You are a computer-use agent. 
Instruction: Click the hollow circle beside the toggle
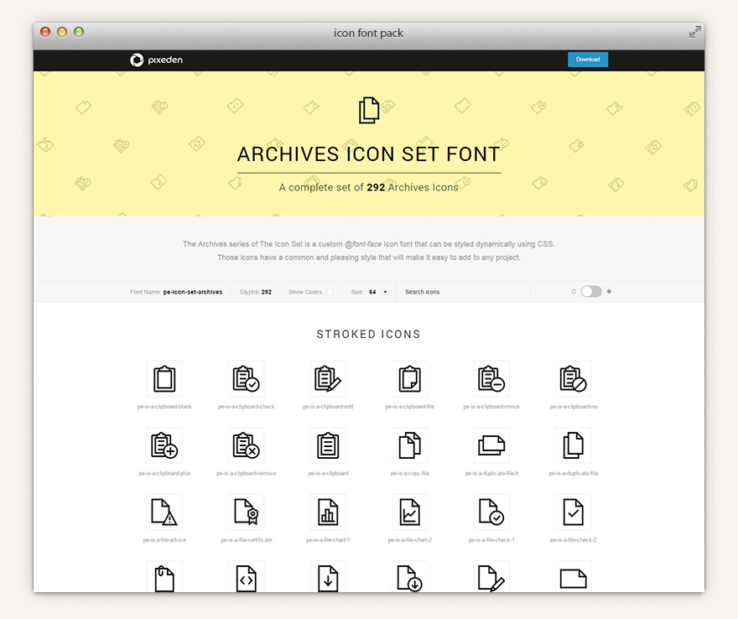pyautogui.click(x=574, y=291)
